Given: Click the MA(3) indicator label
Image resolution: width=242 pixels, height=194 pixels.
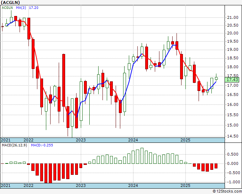Looking at the screenshot, I should pyautogui.click(x=21, y=8).
